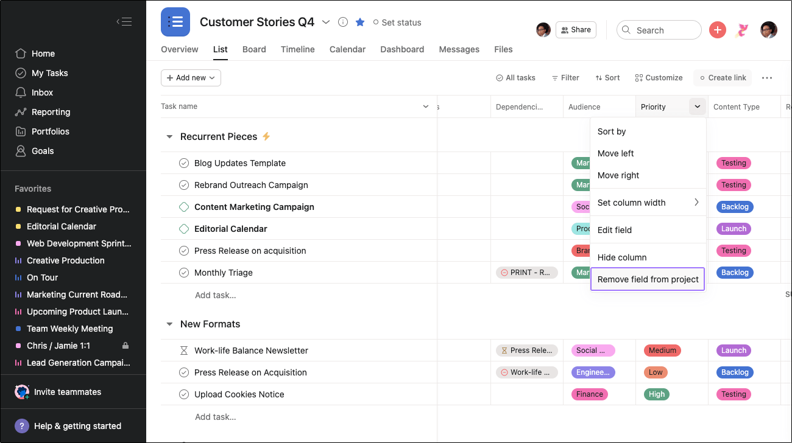Mark Press Release on Acquisition complete in New Formats
Viewport: 792px width, 443px height.
[184, 372]
